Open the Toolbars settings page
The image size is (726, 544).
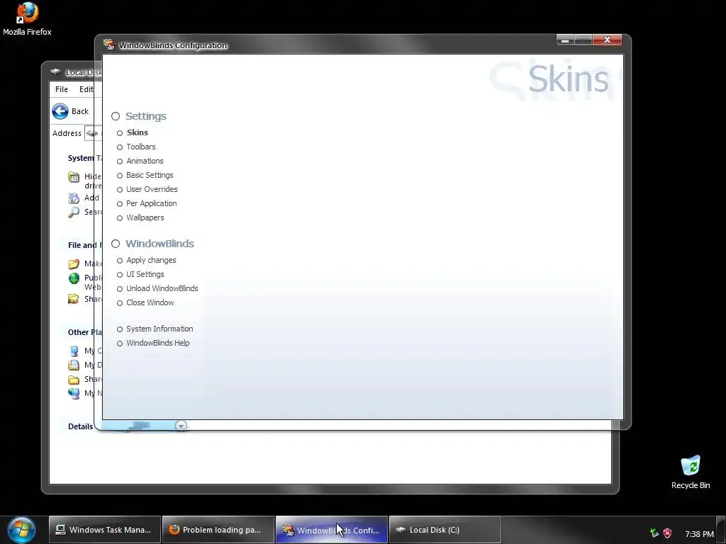(x=141, y=147)
